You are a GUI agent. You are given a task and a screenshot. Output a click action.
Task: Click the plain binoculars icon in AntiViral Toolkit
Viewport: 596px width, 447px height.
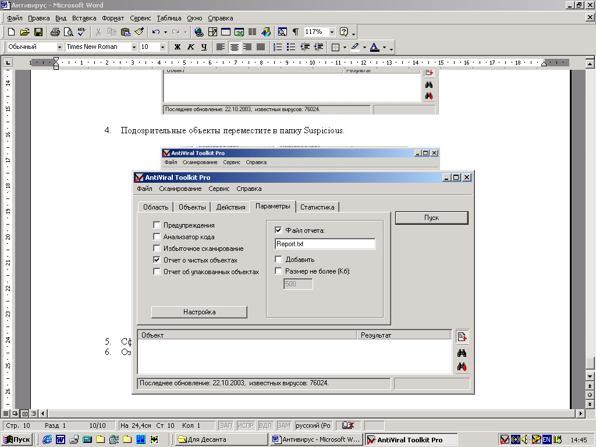click(x=462, y=353)
